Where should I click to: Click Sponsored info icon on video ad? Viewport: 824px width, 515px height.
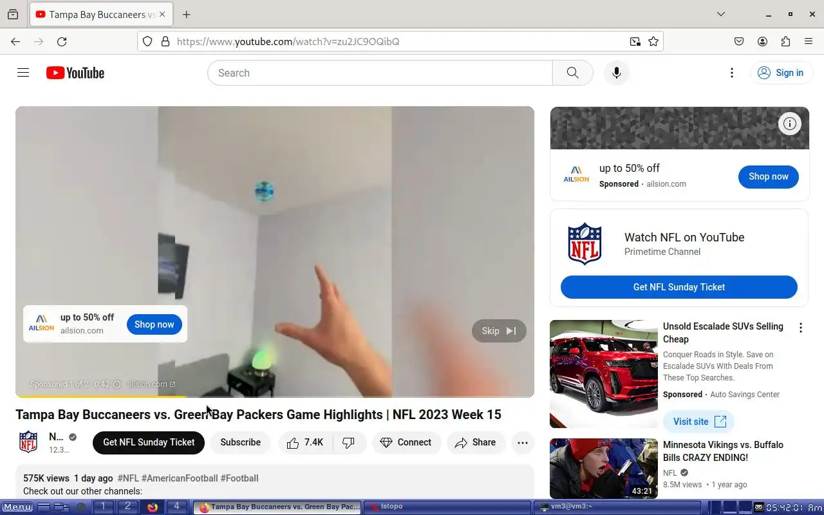pyautogui.click(x=117, y=384)
